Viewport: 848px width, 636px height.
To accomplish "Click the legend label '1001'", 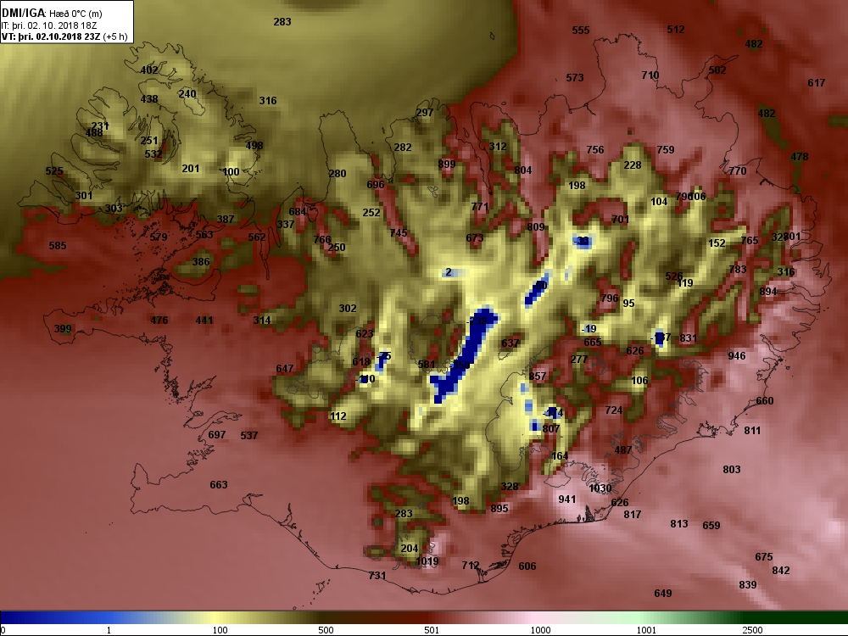I will pyautogui.click(x=646, y=630).
